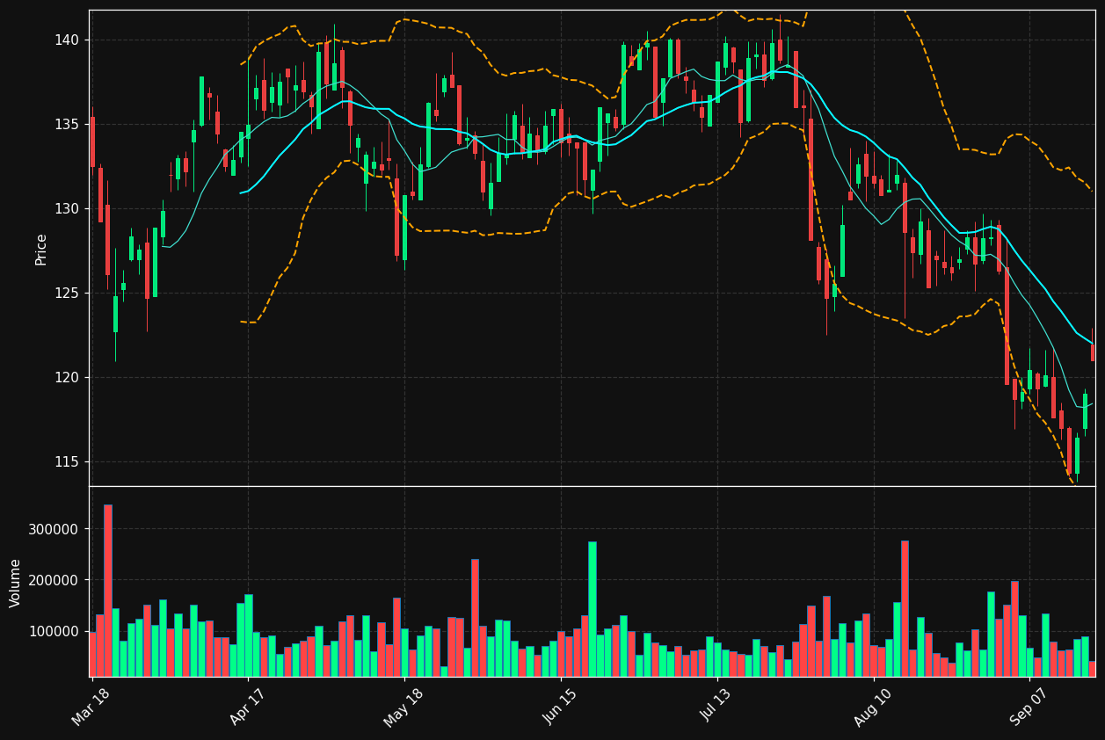The image size is (1105, 740).
Task: Select the 120 price tick label
Action: (x=66, y=378)
